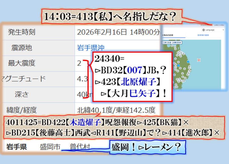
Task: Click the 14時03分現在 timestamp text
Action: pos(219,25)
